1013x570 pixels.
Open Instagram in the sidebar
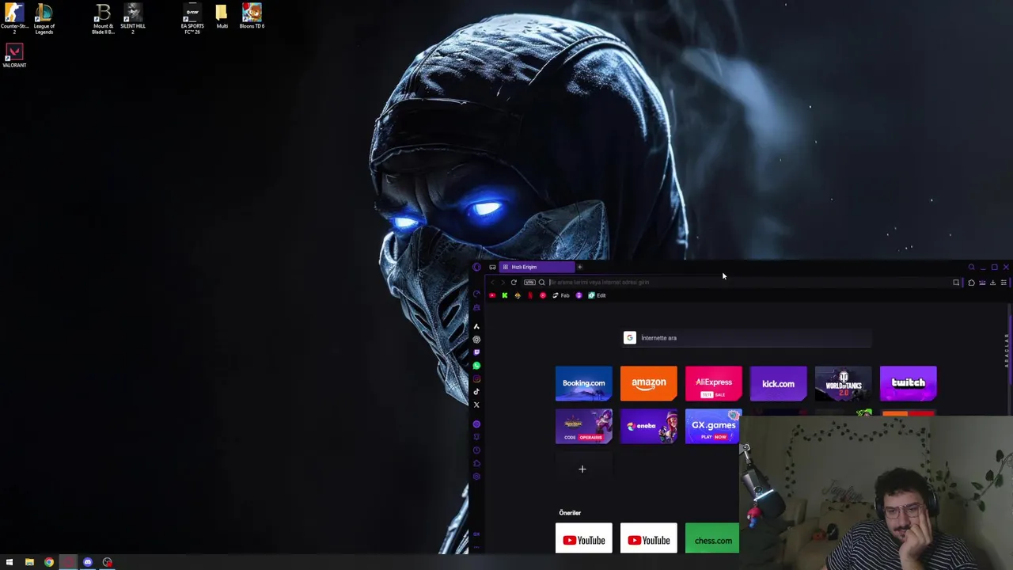[476, 378]
